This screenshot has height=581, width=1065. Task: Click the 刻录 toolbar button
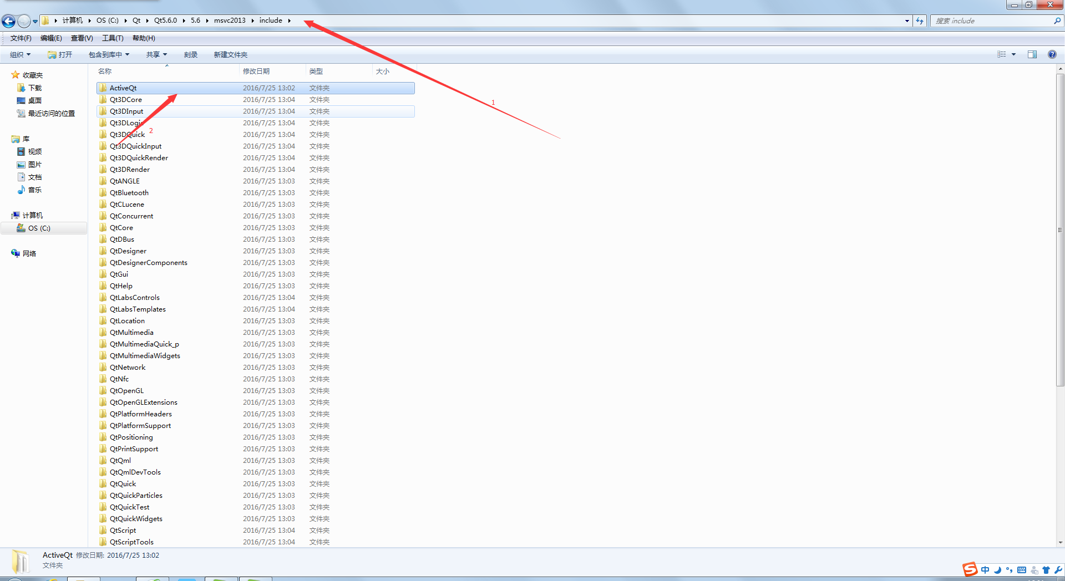point(191,54)
